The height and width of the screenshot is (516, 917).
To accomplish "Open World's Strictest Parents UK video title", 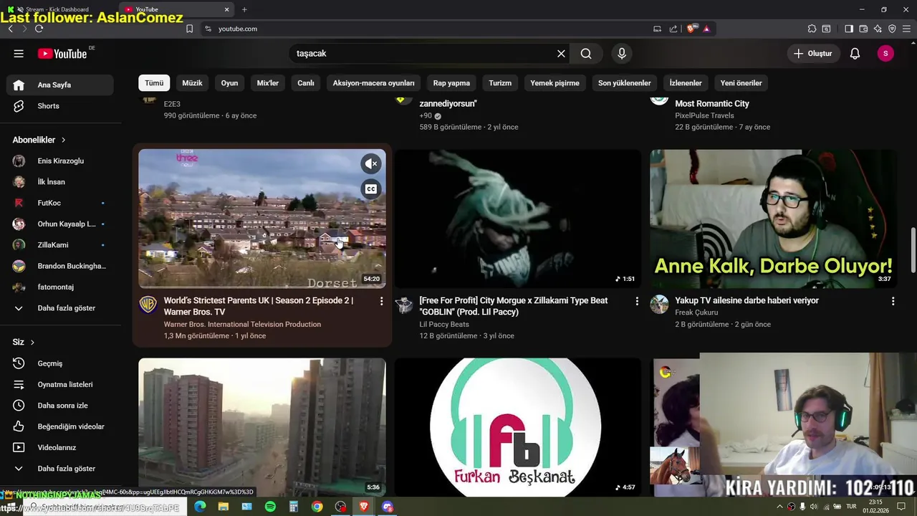I will [x=259, y=306].
